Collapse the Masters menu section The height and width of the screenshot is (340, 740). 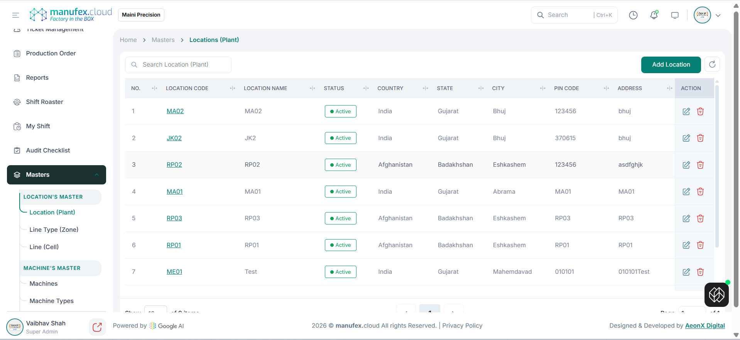click(x=97, y=175)
